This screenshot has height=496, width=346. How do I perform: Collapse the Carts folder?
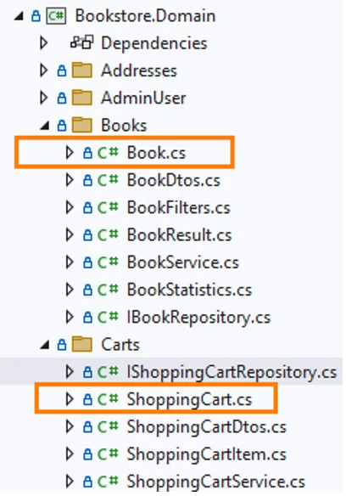click(x=45, y=345)
